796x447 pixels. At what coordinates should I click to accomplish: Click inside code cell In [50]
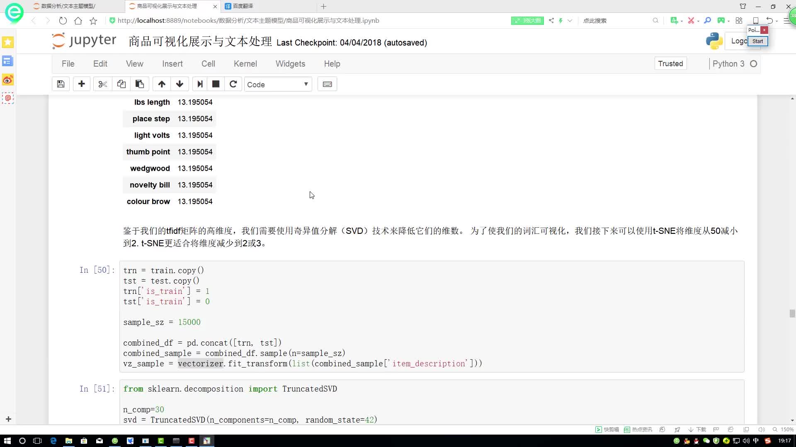click(x=432, y=317)
